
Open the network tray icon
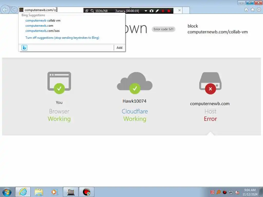point(231,192)
